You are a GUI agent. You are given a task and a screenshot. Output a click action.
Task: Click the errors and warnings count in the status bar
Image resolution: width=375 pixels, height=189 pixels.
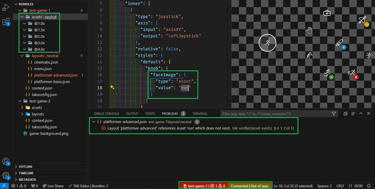pos(19,186)
